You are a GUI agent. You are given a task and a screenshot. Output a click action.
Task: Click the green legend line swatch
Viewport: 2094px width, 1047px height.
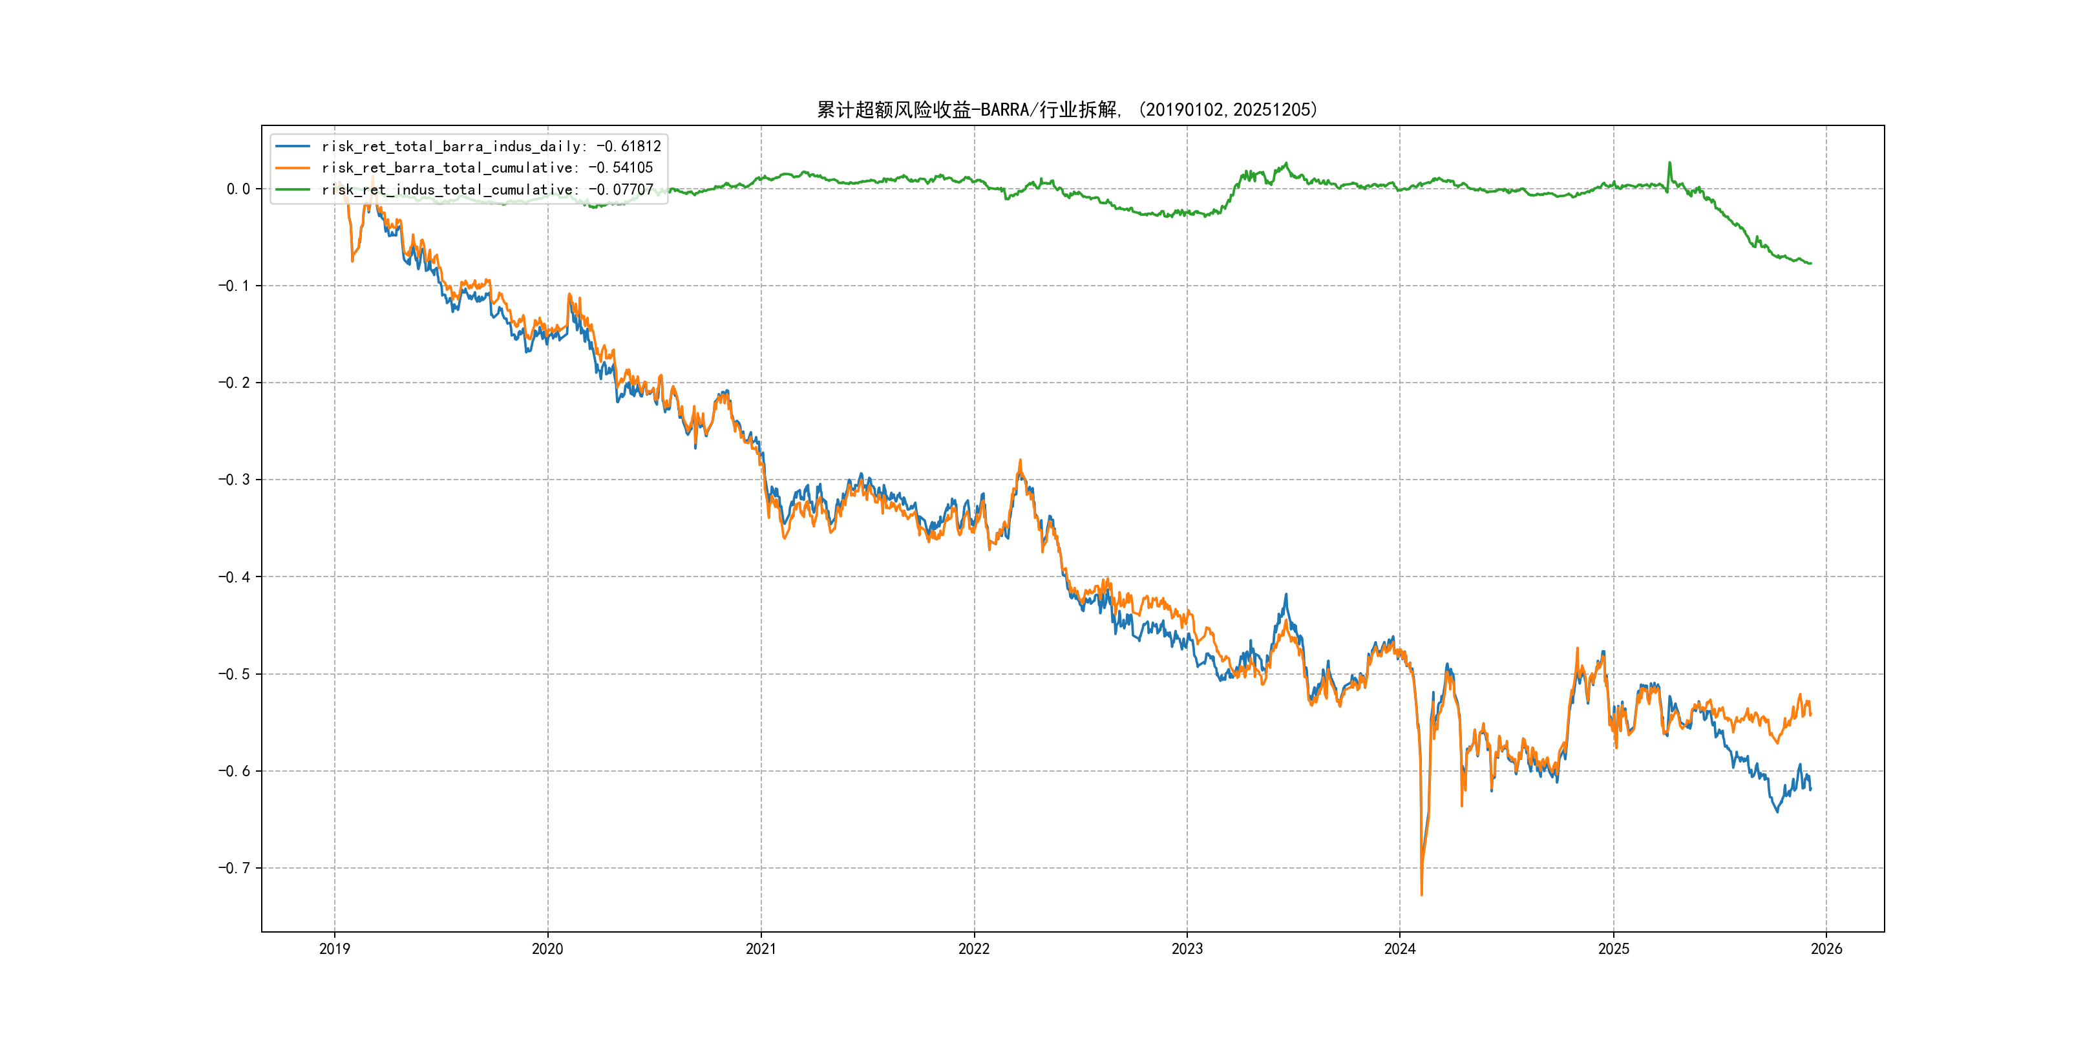[x=293, y=189]
